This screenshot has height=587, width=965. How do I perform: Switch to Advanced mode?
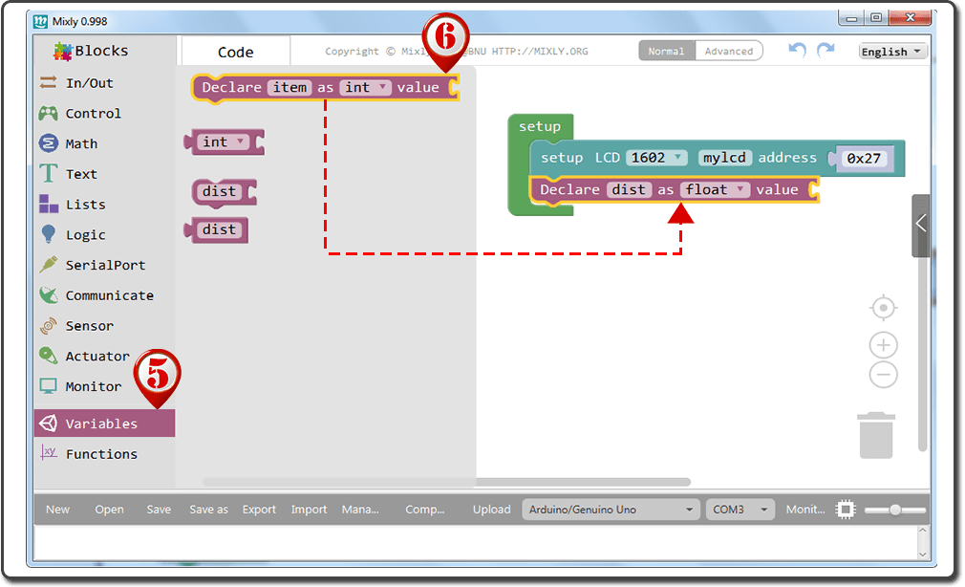click(729, 51)
